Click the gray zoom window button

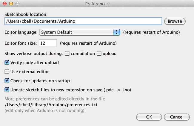[x=18, y=4]
